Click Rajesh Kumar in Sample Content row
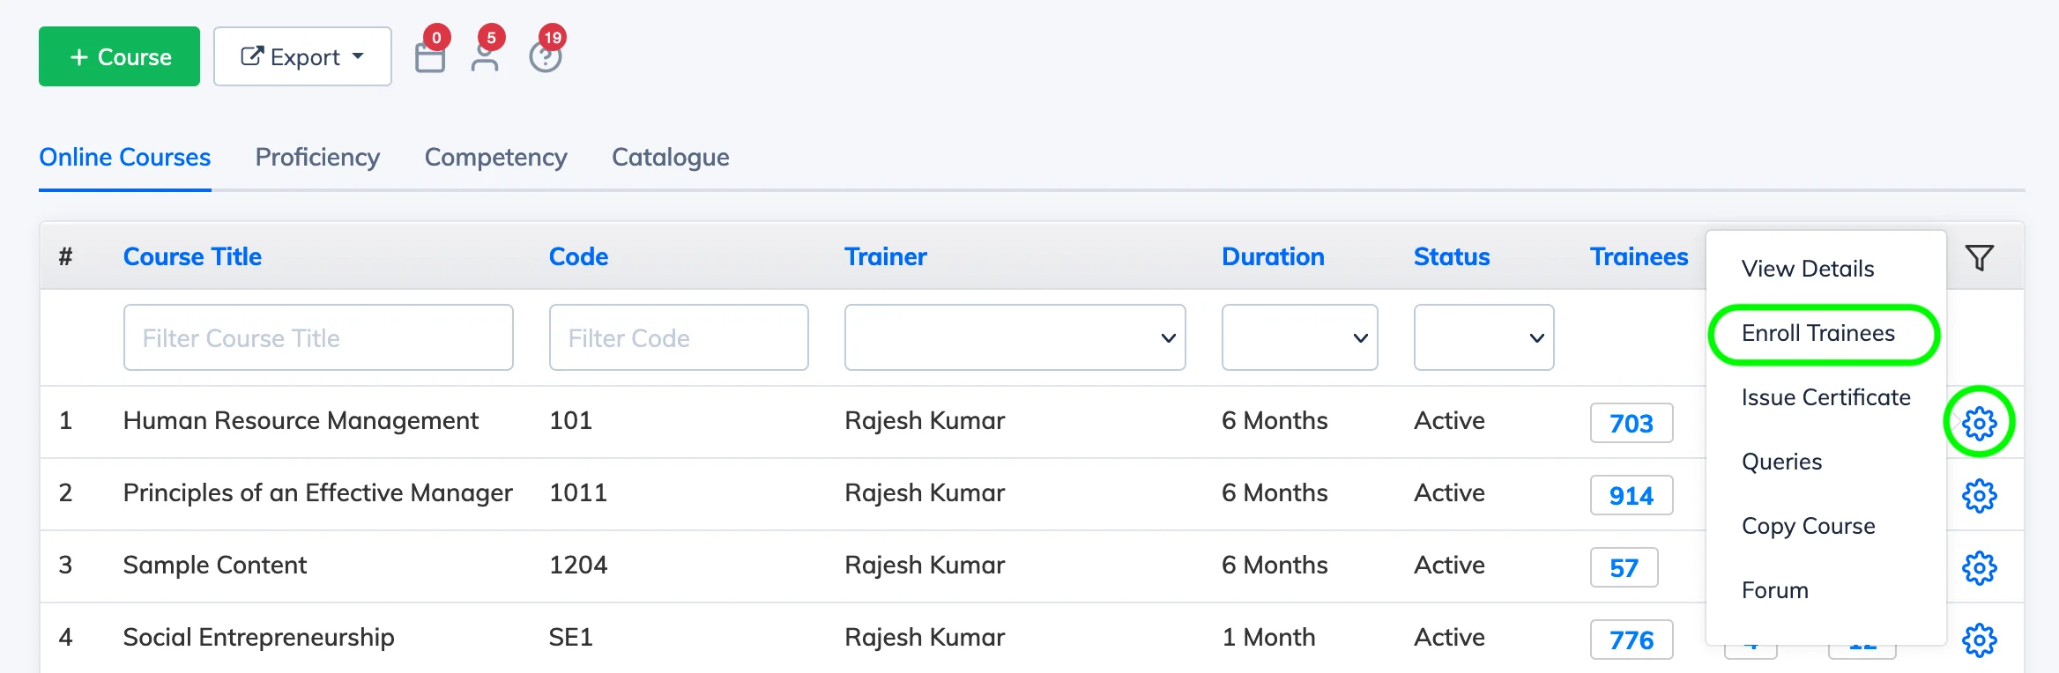 (925, 565)
